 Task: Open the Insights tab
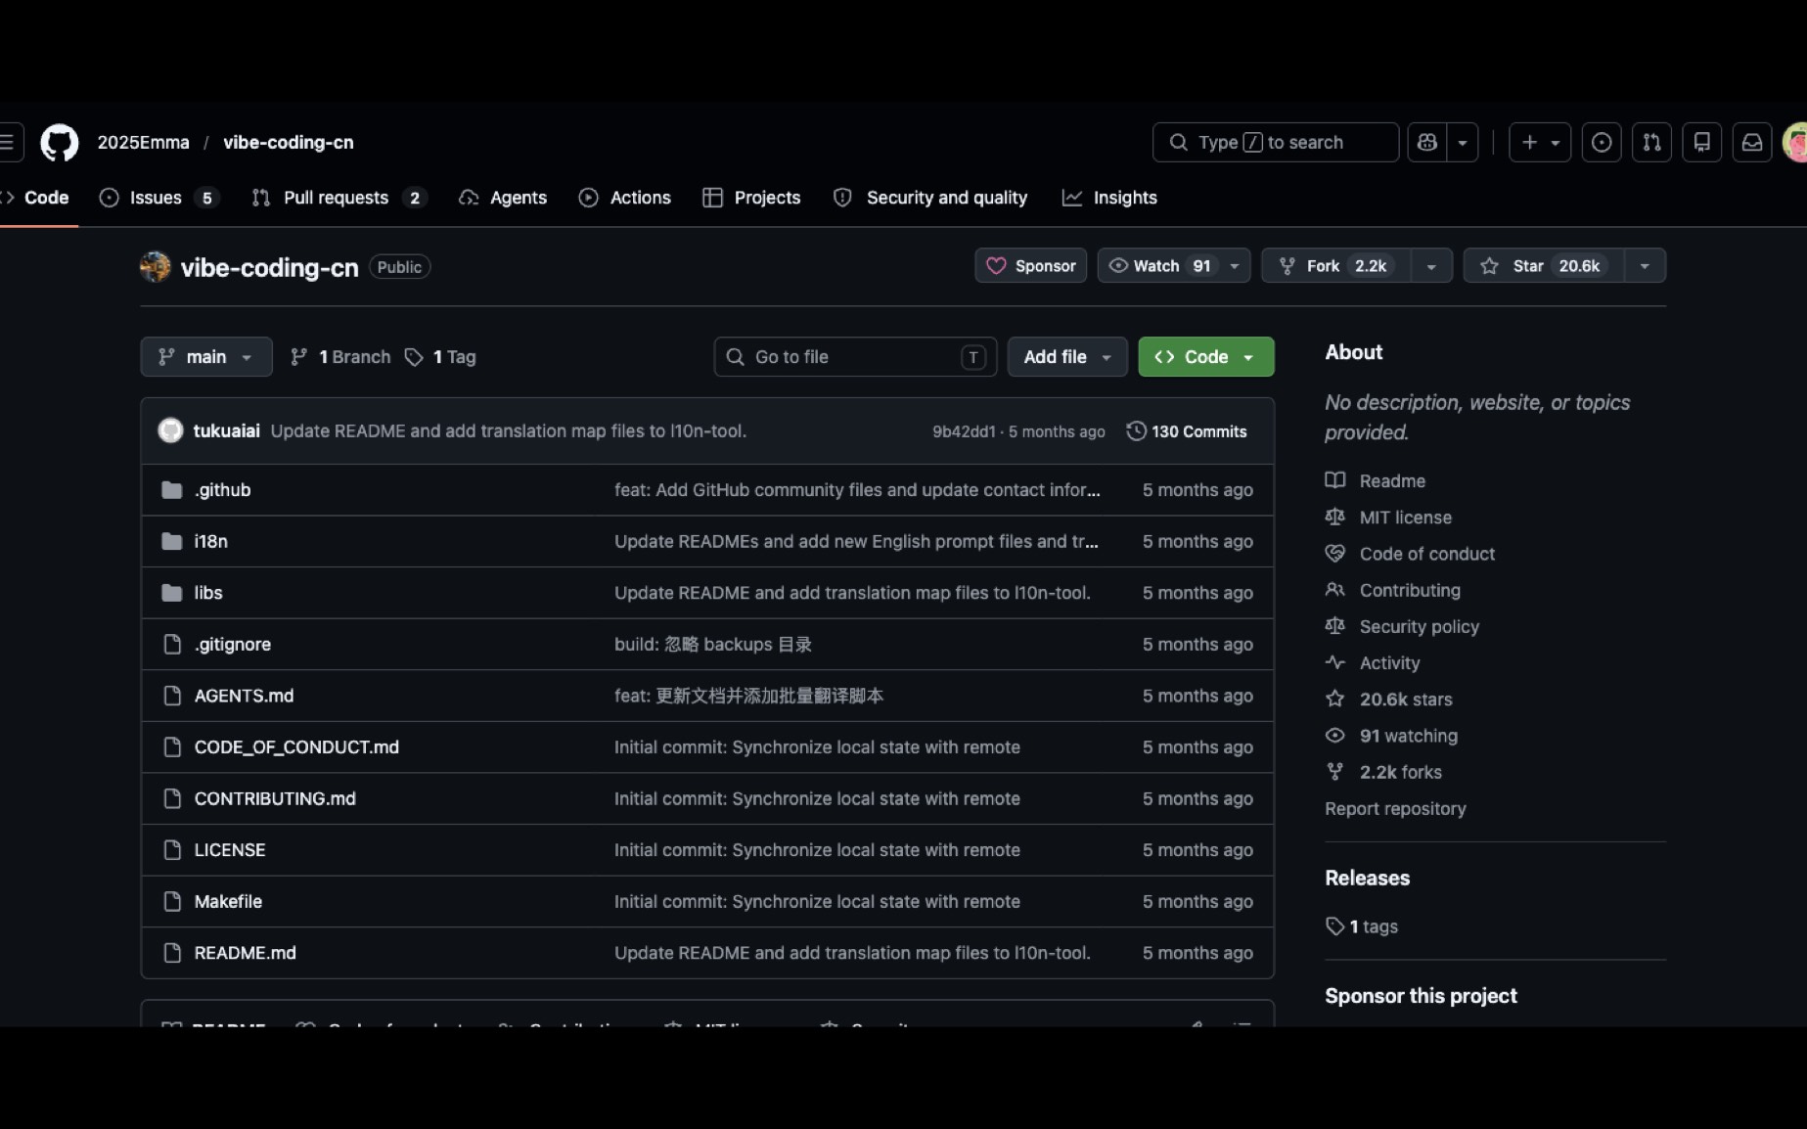click(x=1110, y=198)
